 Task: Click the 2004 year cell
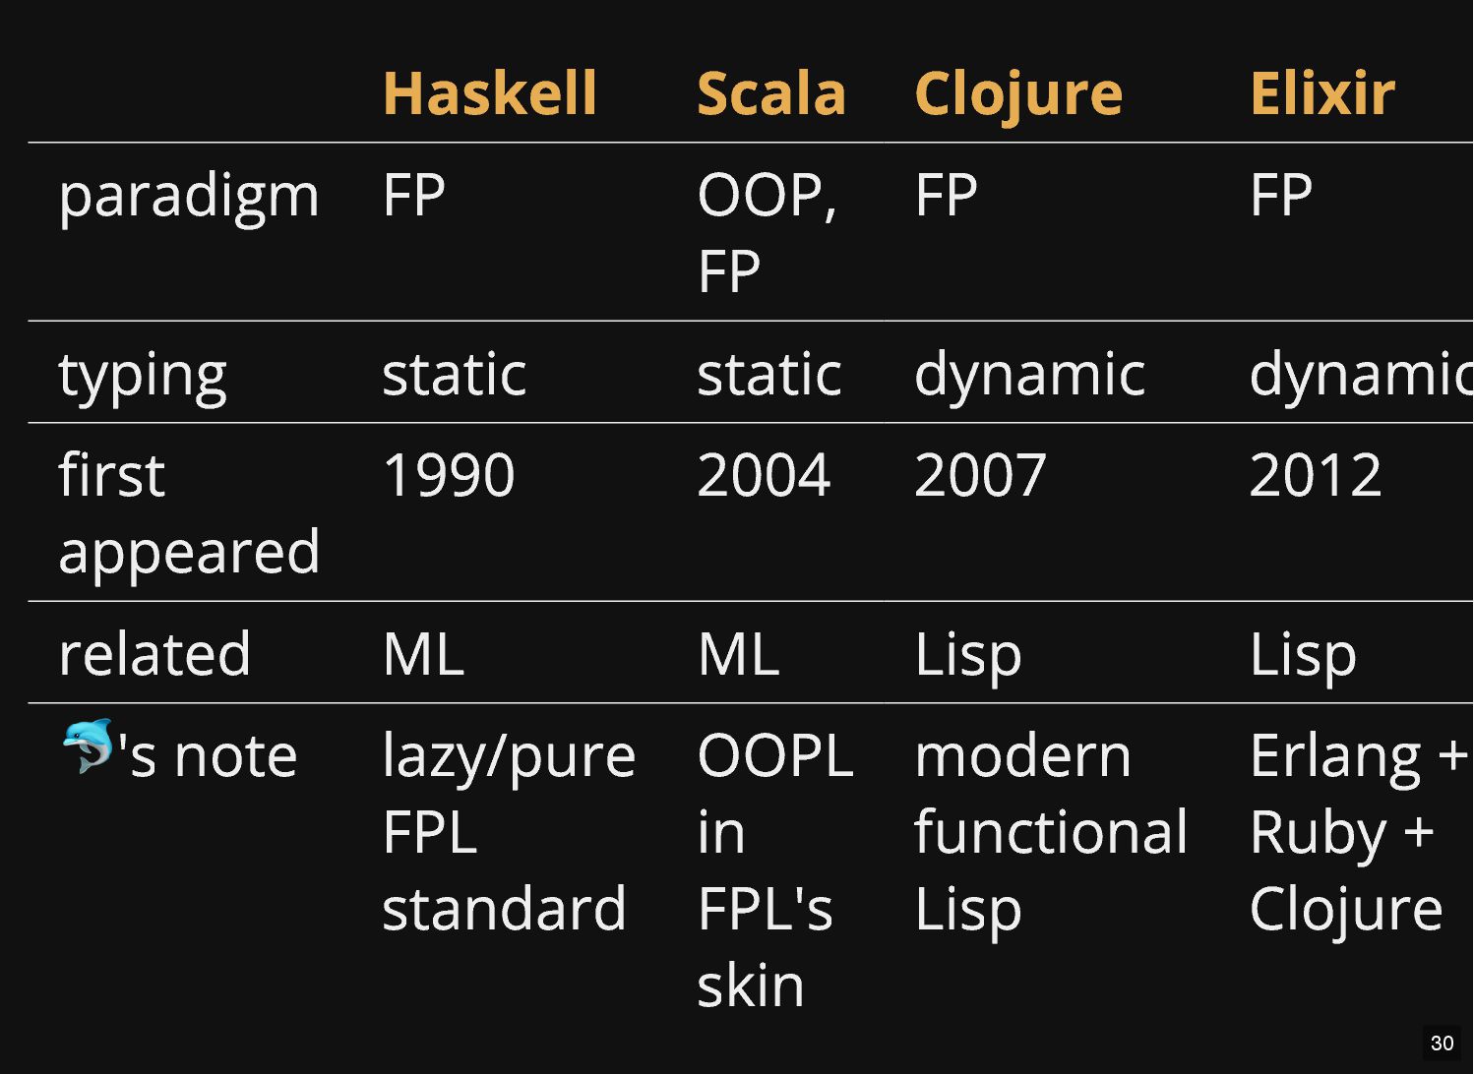764,475
